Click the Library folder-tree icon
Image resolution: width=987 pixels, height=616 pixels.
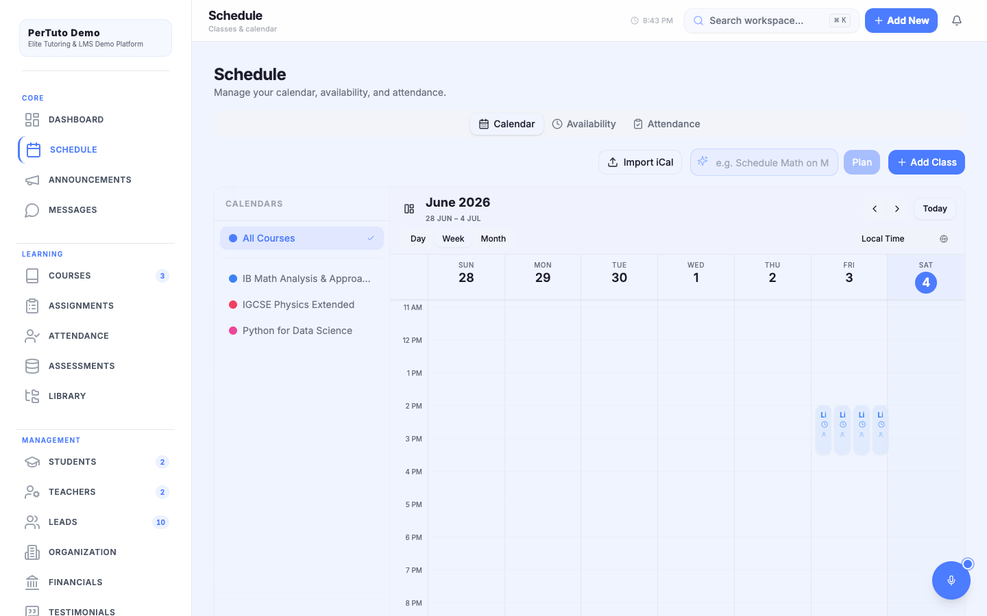32,396
